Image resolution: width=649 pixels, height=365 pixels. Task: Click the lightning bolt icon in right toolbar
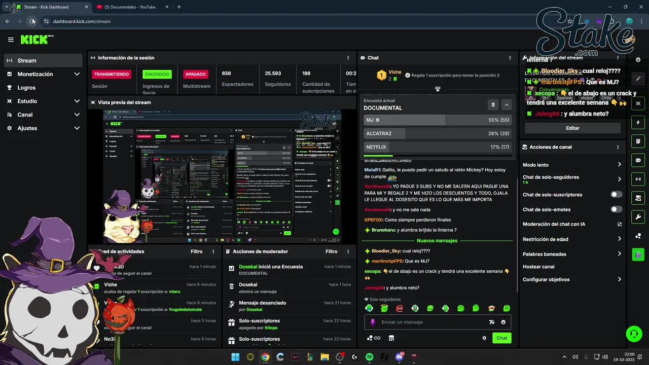pyautogui.click(x=638, y=123)
